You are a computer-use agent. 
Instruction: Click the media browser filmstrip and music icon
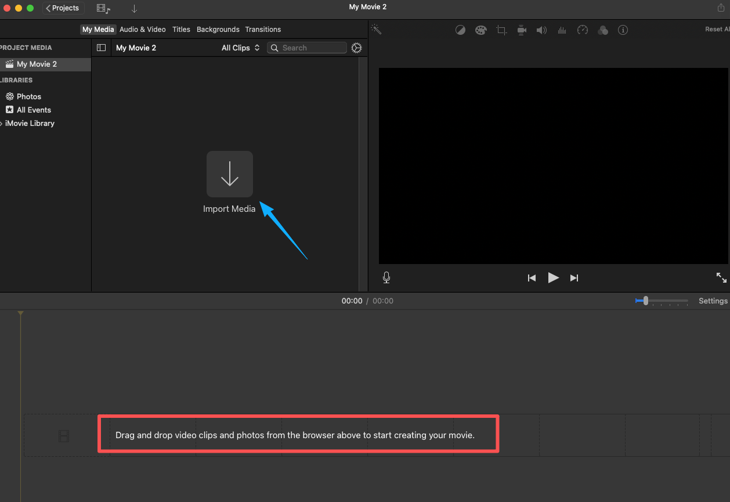point(103,8)
